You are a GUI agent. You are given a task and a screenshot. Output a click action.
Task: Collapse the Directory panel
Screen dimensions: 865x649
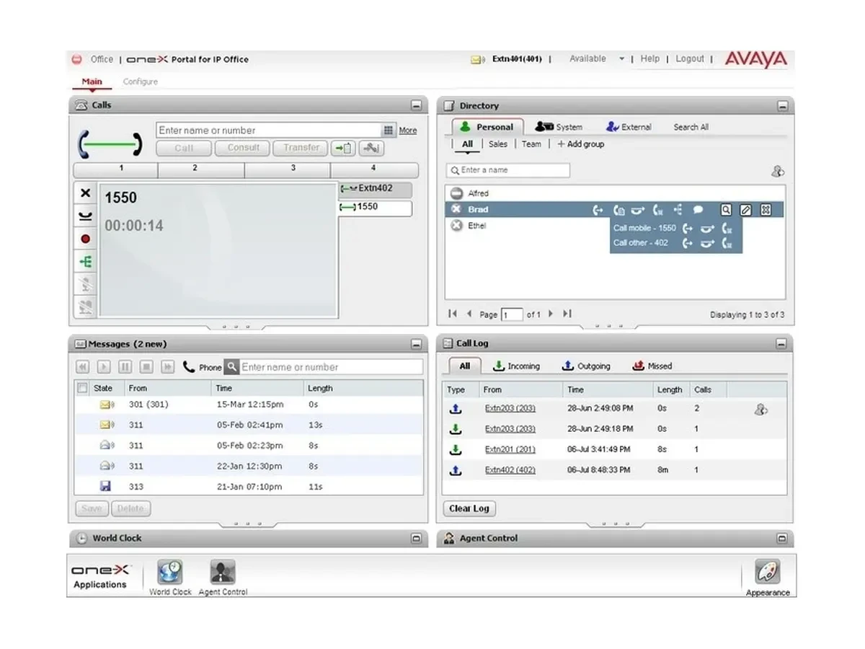(x=782, y=106)
